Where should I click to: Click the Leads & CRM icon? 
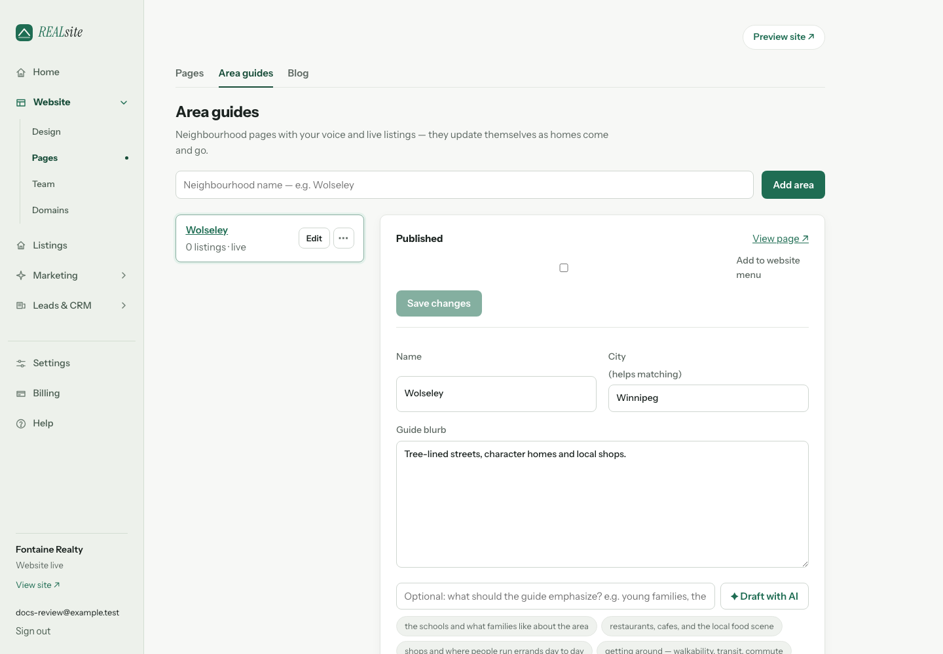click(x=21, y=306)
